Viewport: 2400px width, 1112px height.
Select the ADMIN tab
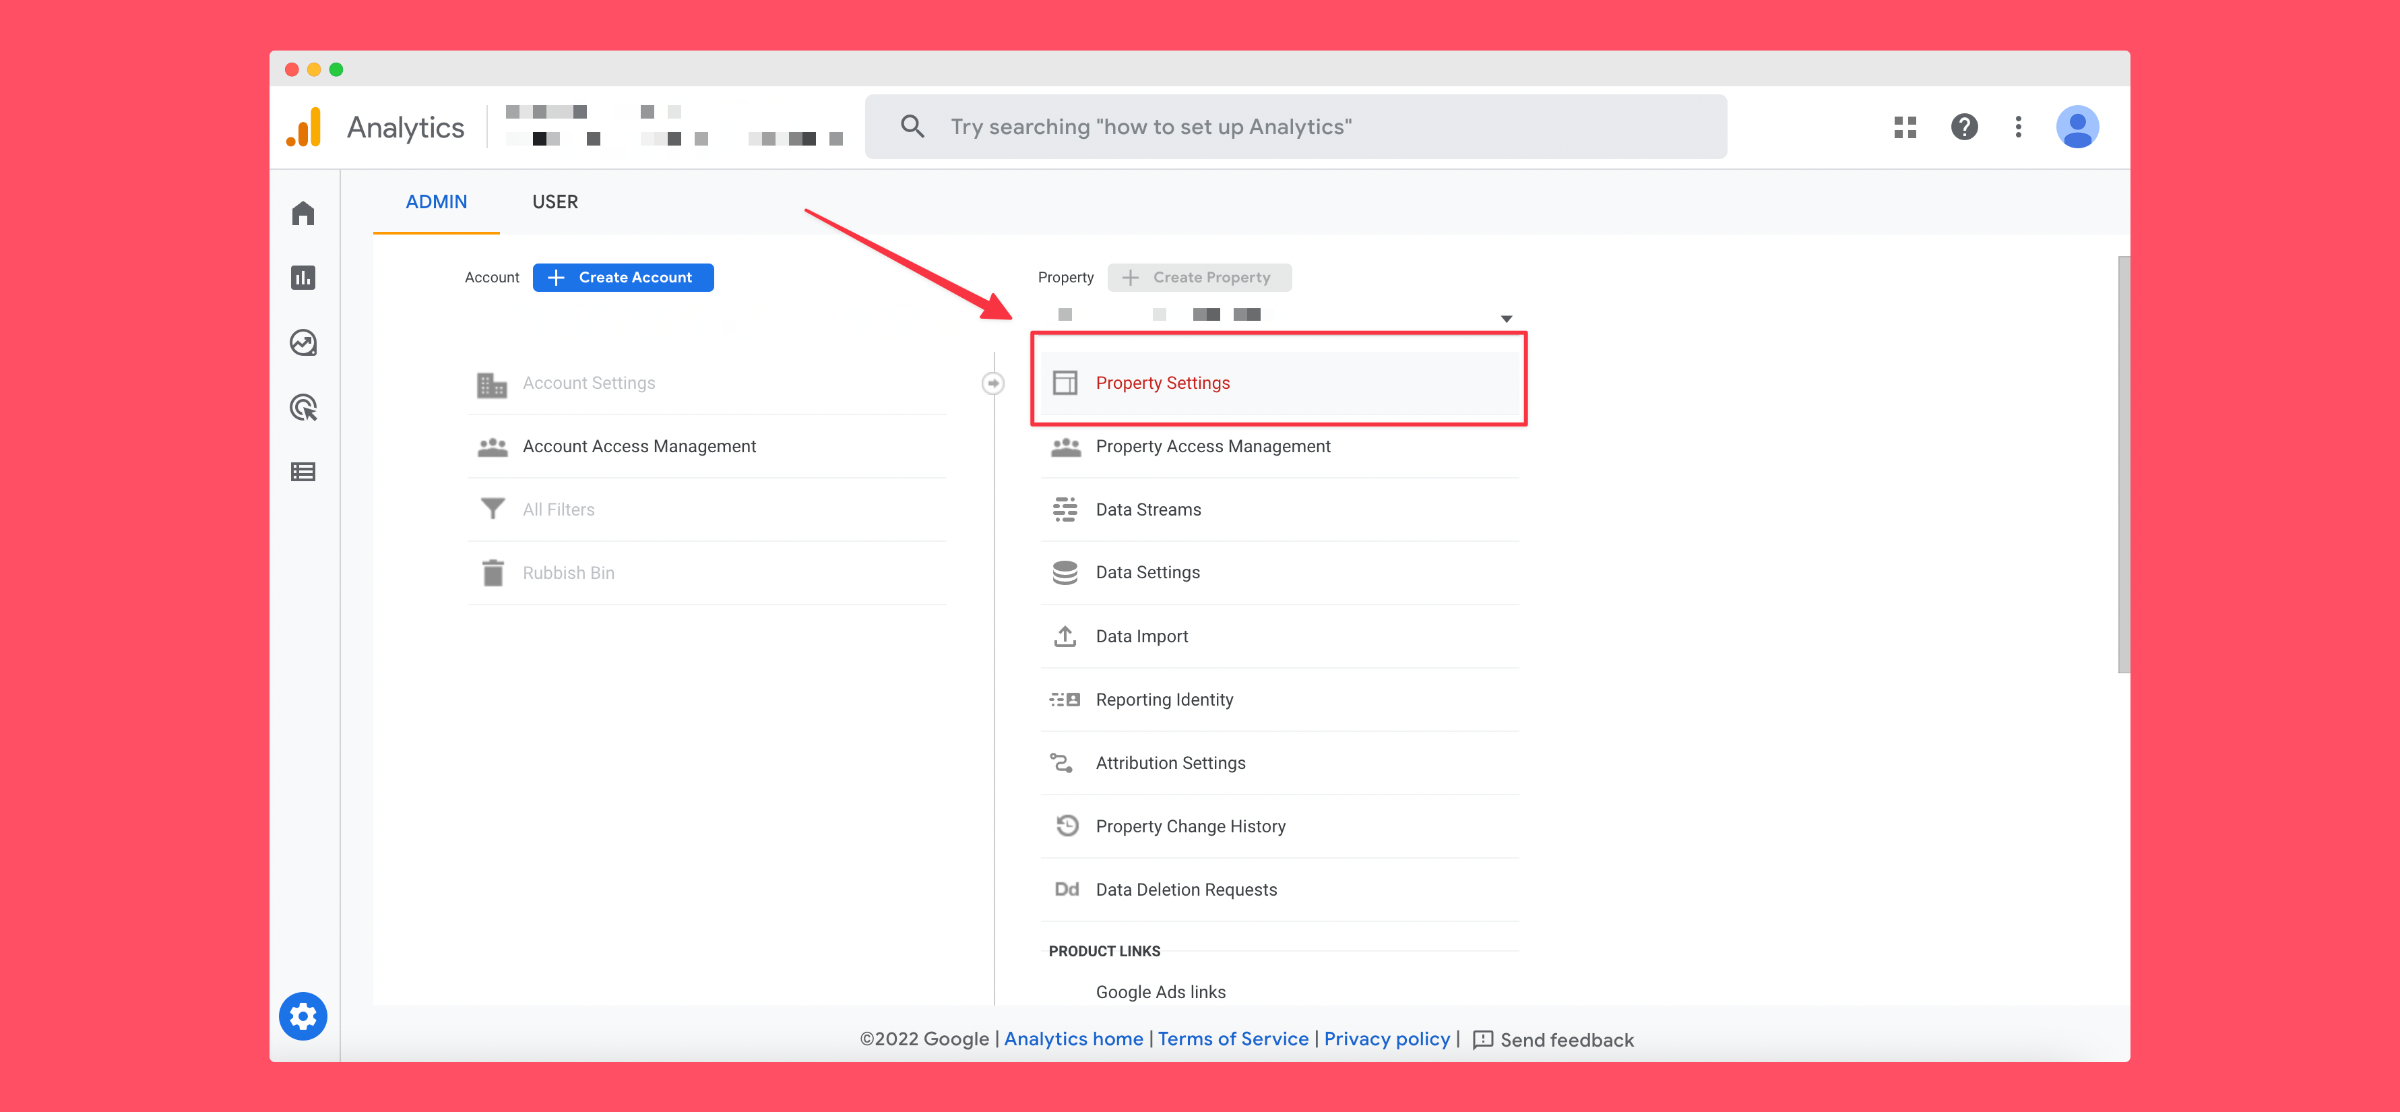pyautogui.click(x=435, y=202)
